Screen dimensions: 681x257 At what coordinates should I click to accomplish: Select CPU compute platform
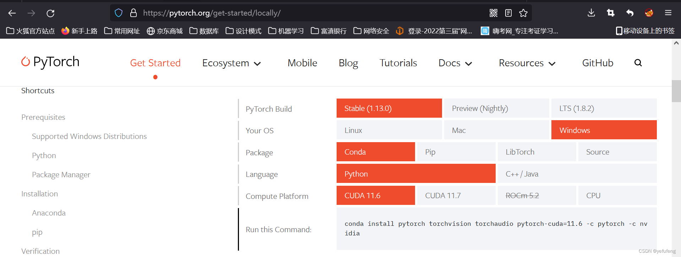[617, 195]
